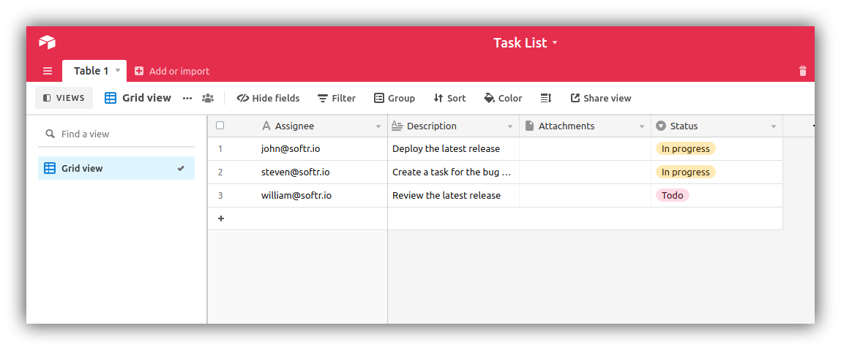This screenshot has height=350, width=841.
Task: Select the Create a task for the bug cell
Action: 454,172
